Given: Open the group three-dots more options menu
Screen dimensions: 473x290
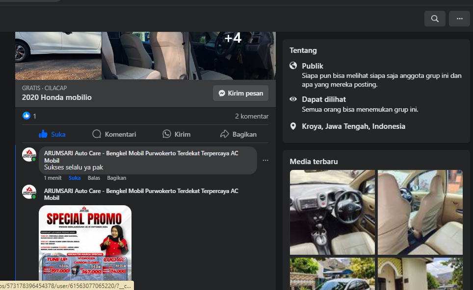Looking at the screenshot, I should click(459, 19).
